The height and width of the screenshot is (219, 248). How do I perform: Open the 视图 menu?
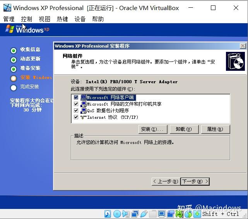(x=44, y=19)
